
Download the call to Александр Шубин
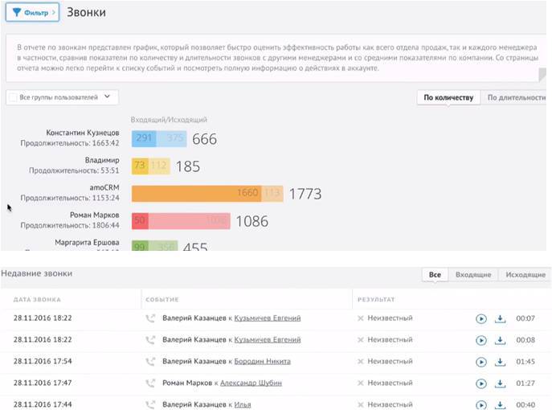500,383
